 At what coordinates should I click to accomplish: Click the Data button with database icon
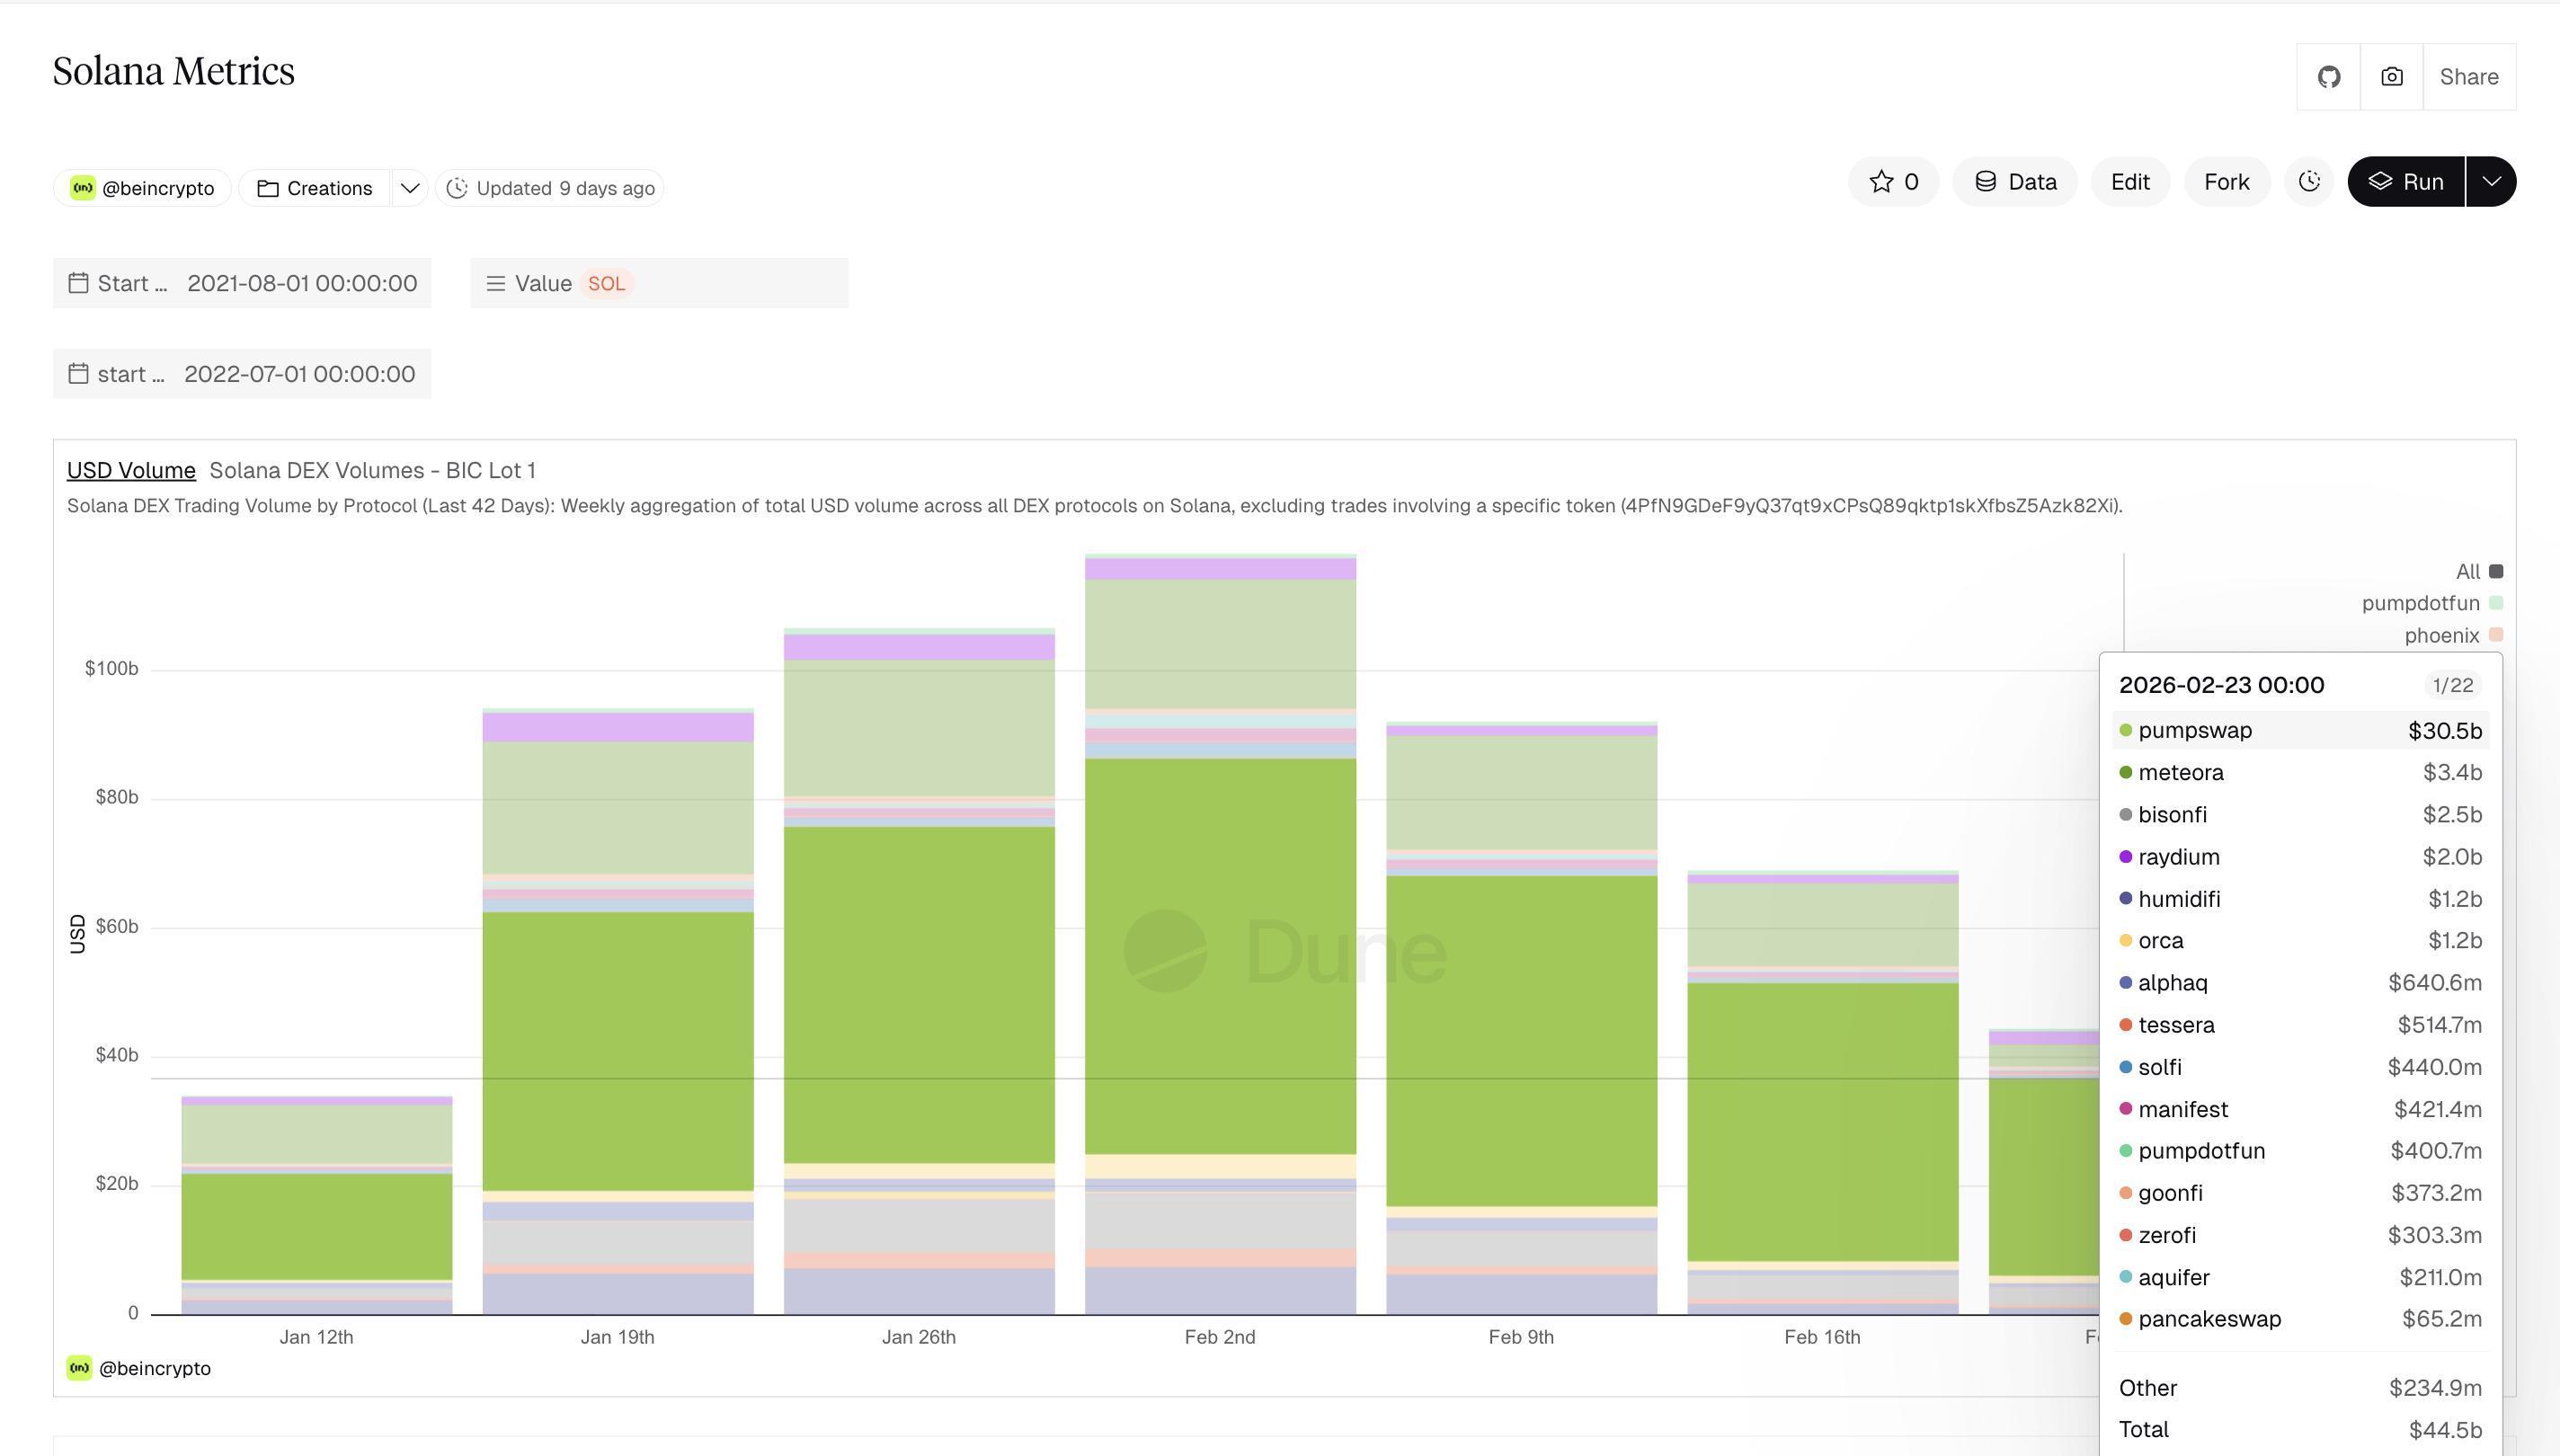click(2014, 182)
